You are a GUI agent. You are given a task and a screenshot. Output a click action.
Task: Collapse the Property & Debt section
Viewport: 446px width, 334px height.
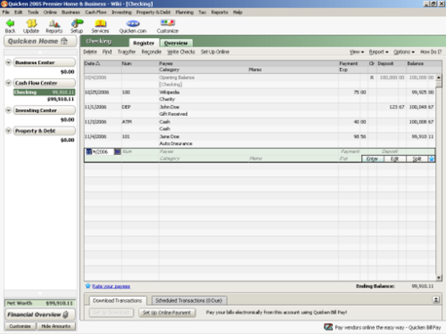pyautogui.click(x=9, y=131)
